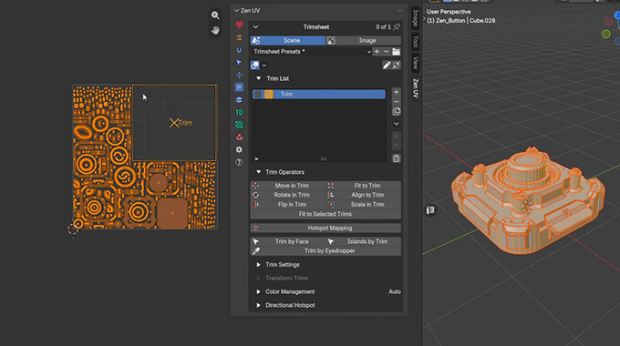Open the Trim color swatch in list

click(x=269, y=94)
